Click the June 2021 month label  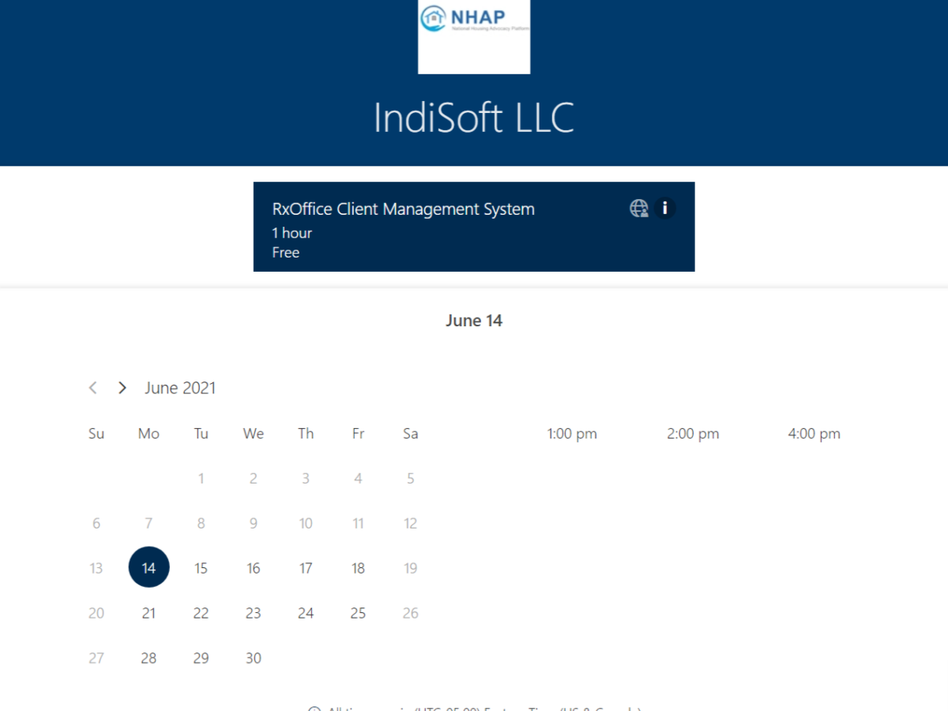(x=180, y=388)
